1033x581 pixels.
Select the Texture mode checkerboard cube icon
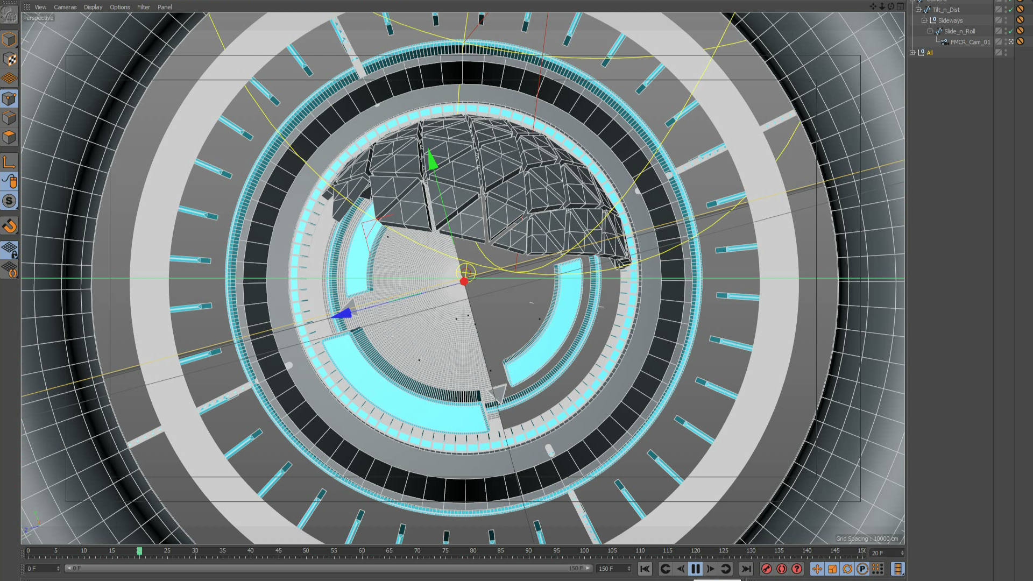[x=9, y=59]
